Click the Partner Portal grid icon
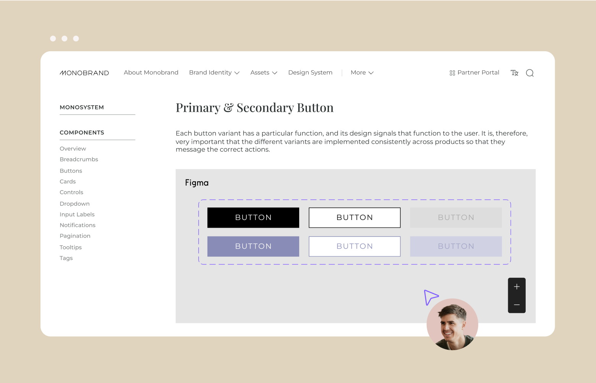596x383 pixels. pos(452,73)
